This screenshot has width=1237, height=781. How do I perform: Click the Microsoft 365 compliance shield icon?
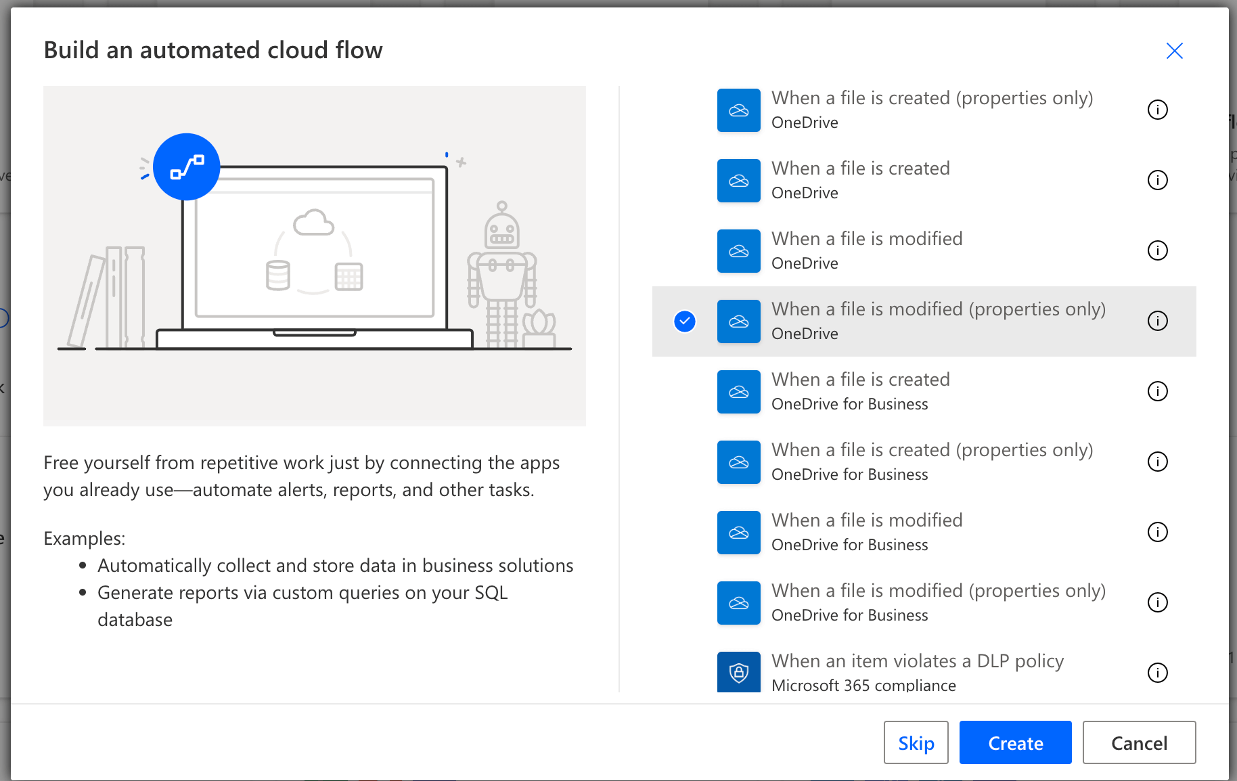pyautogui.click(x=739, y=672)
